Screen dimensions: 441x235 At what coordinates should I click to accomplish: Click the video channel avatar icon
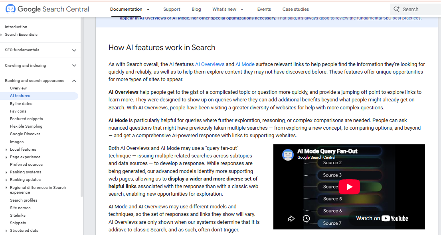(x=288, y=155)
